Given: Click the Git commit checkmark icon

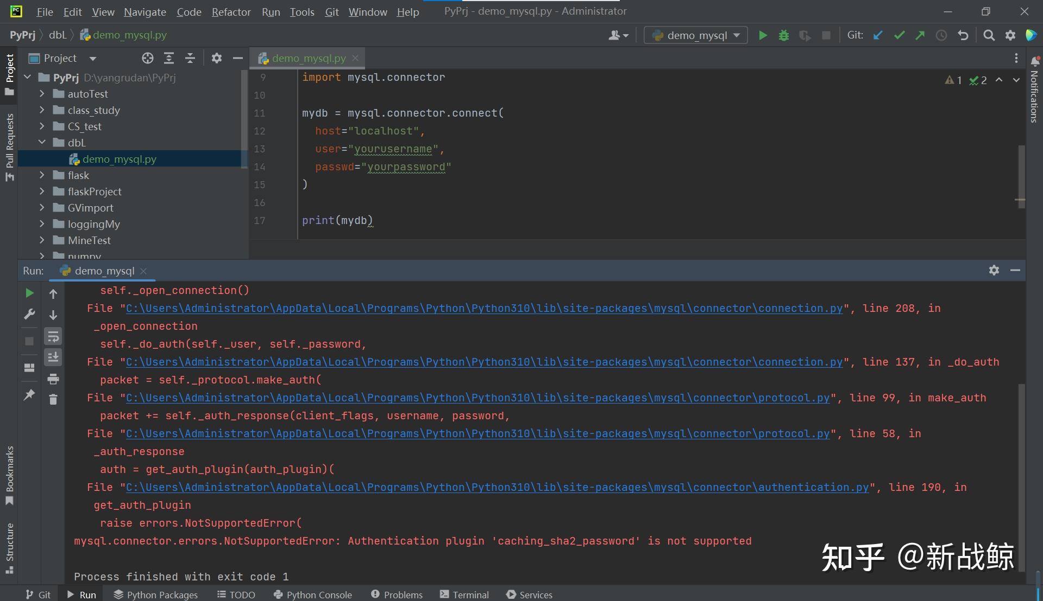Looking at the screenshot, I should tap(899, 35).
